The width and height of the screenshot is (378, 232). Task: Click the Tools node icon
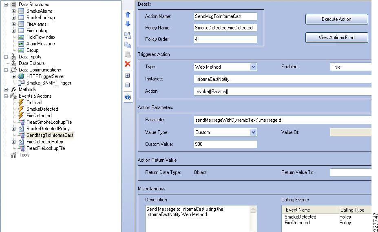pos(13,155)
